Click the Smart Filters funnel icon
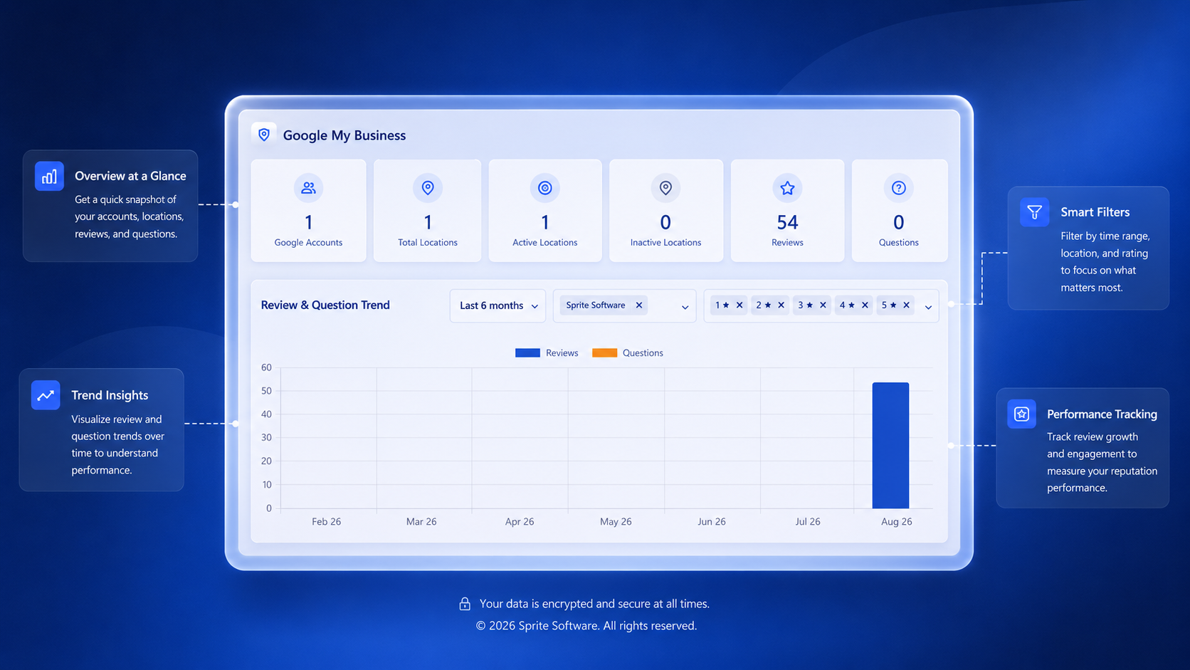The width and height of the screenshot is (1190, 670). 1034,212
